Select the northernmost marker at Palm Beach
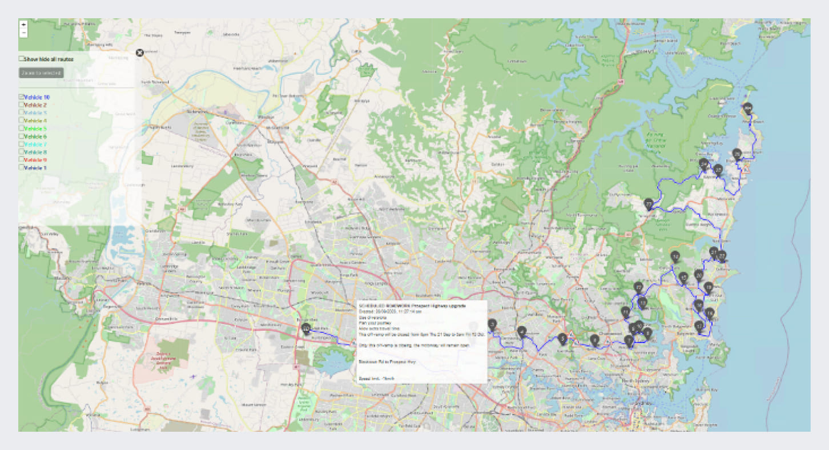 point(747,108)
